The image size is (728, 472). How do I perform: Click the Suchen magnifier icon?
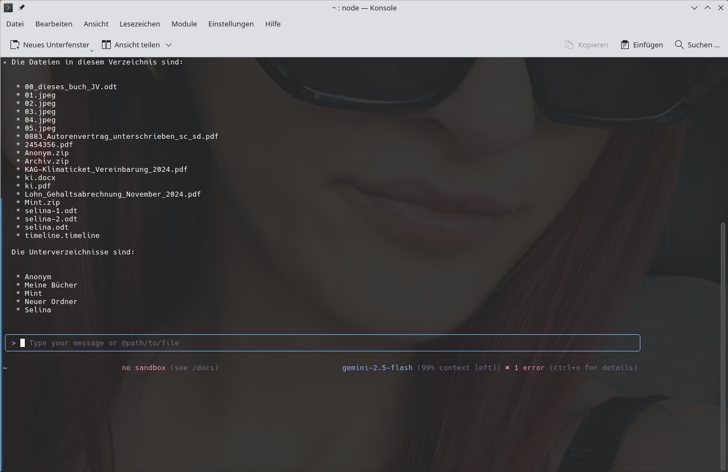pyautogui.click(x=680, y=45)
